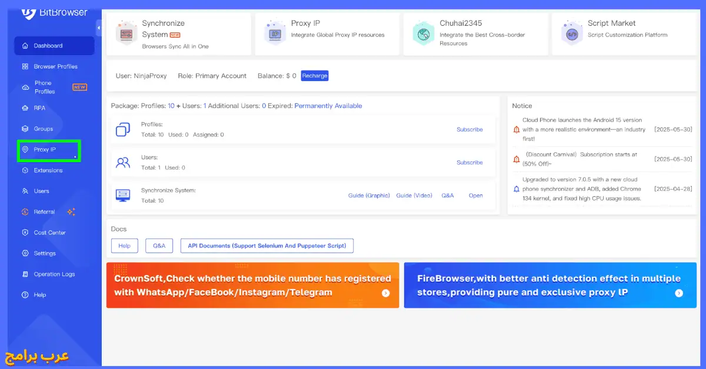The height and width of the screenshot is (369, 706).
Task: Click the Chuhai2345 globe icon
Action: coord(423,33)
